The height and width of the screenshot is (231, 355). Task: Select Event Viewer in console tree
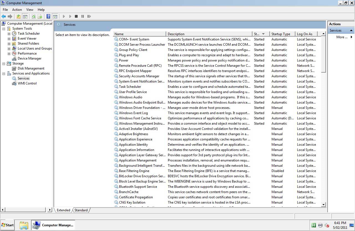point(27,38)
